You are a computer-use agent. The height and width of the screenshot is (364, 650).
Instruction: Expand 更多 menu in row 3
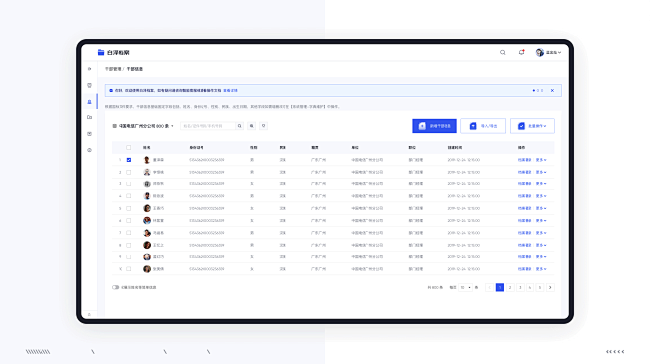point(541,183)
